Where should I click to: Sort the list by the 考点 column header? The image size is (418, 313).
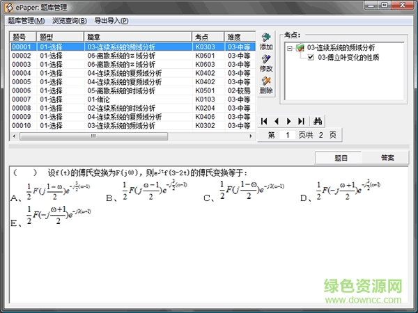click(x=208, y=37)
